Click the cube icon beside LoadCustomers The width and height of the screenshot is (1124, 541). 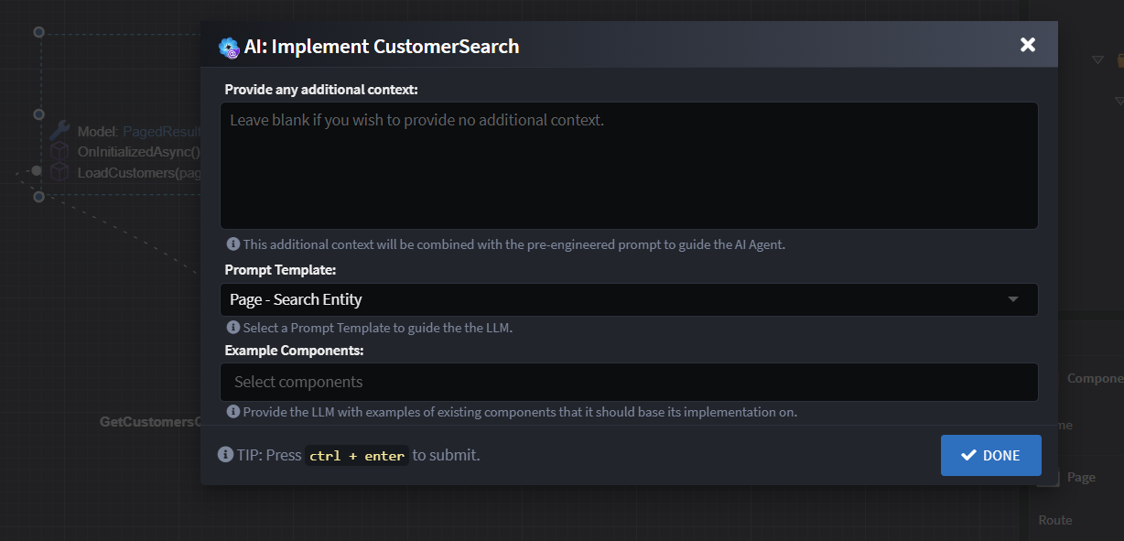tap(59, 172)
